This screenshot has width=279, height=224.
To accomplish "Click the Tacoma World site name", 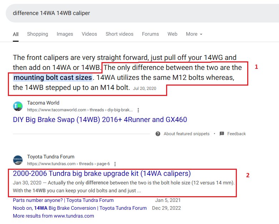I will tap(43, 103).
